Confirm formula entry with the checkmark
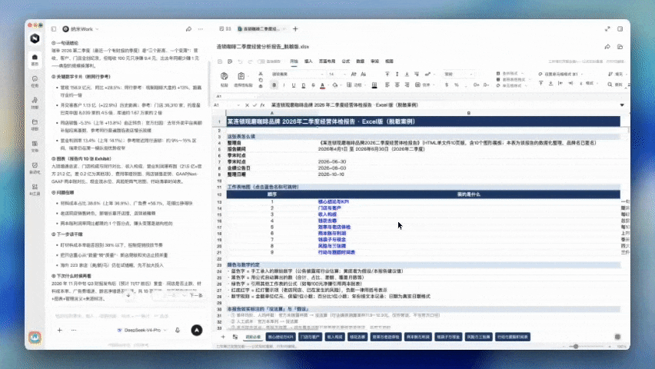 pos(254,105)
